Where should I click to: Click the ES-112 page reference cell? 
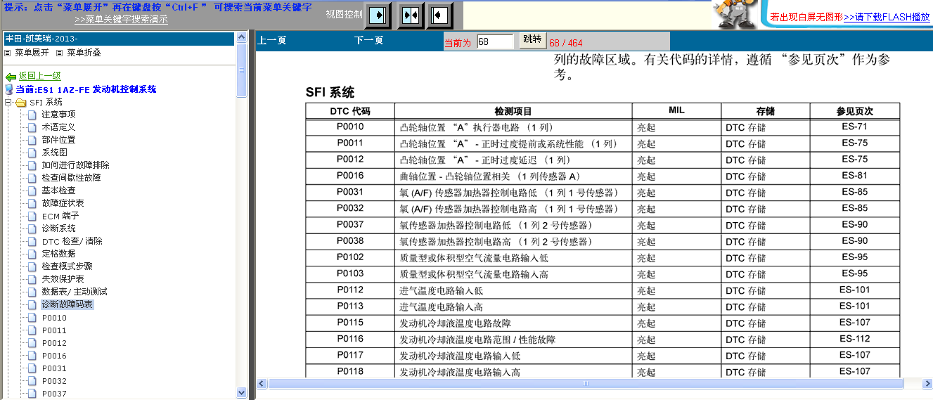tap(855, 339)
